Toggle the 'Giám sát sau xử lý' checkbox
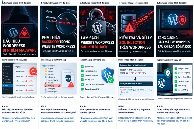 [x=82, y=89]
